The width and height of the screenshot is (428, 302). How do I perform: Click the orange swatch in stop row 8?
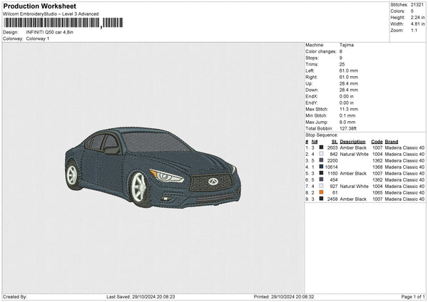(x=321, y=192)
